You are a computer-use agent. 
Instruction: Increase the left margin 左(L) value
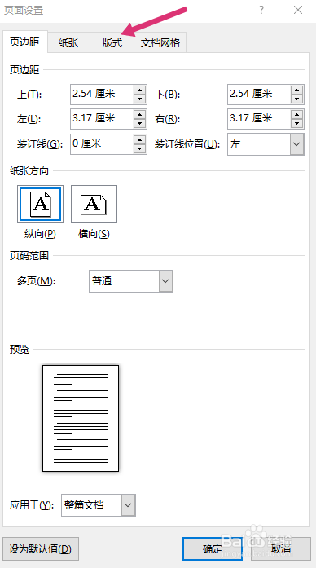point(139,114)
